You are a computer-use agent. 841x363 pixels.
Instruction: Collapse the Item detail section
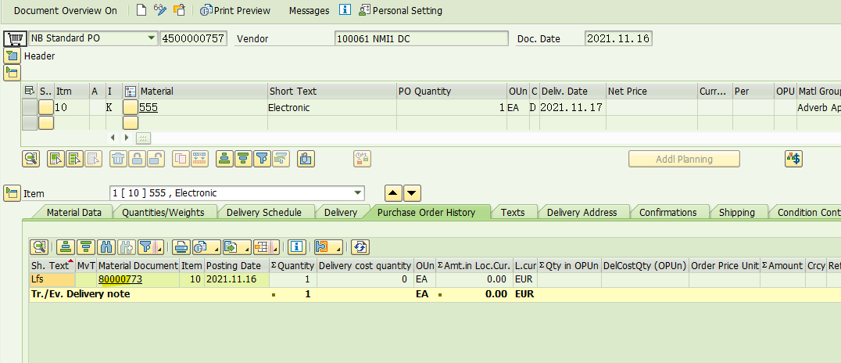[12, 193]
